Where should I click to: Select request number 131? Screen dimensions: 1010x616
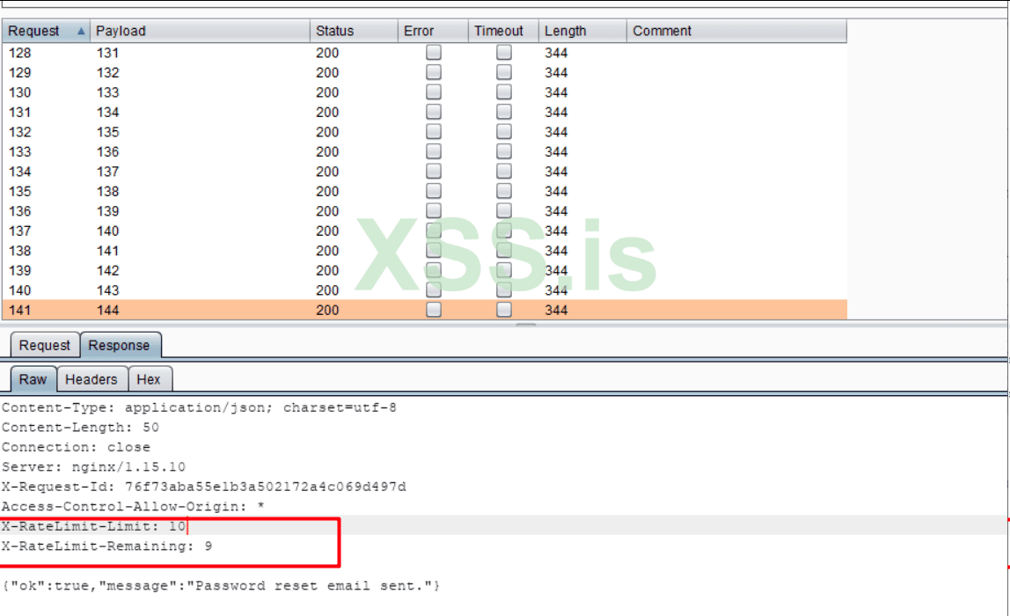(x=20, y=112)
